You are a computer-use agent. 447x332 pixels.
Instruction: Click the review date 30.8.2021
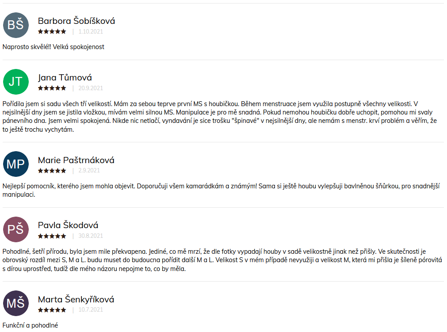91,236
